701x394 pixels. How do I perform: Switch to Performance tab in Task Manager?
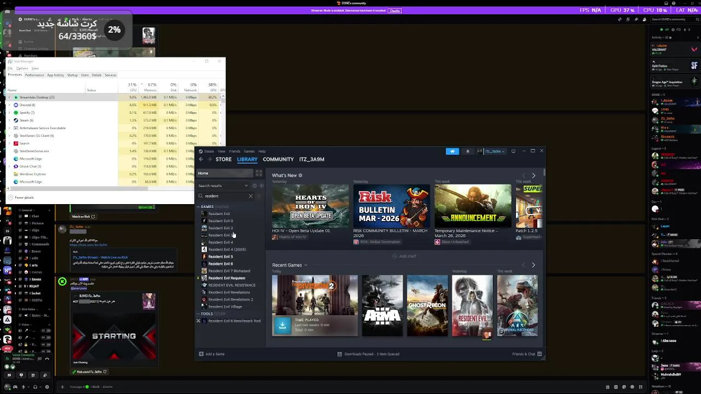[x=34, y=75]
